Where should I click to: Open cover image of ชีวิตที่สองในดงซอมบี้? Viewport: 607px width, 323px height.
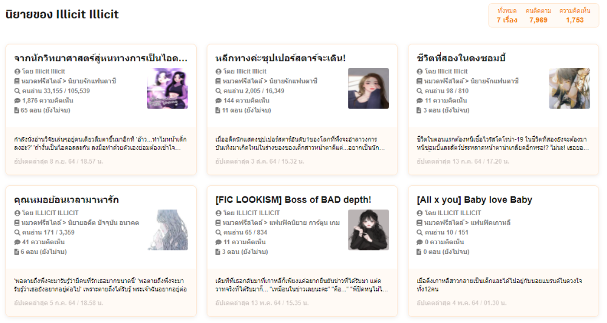tap(570, 88)
